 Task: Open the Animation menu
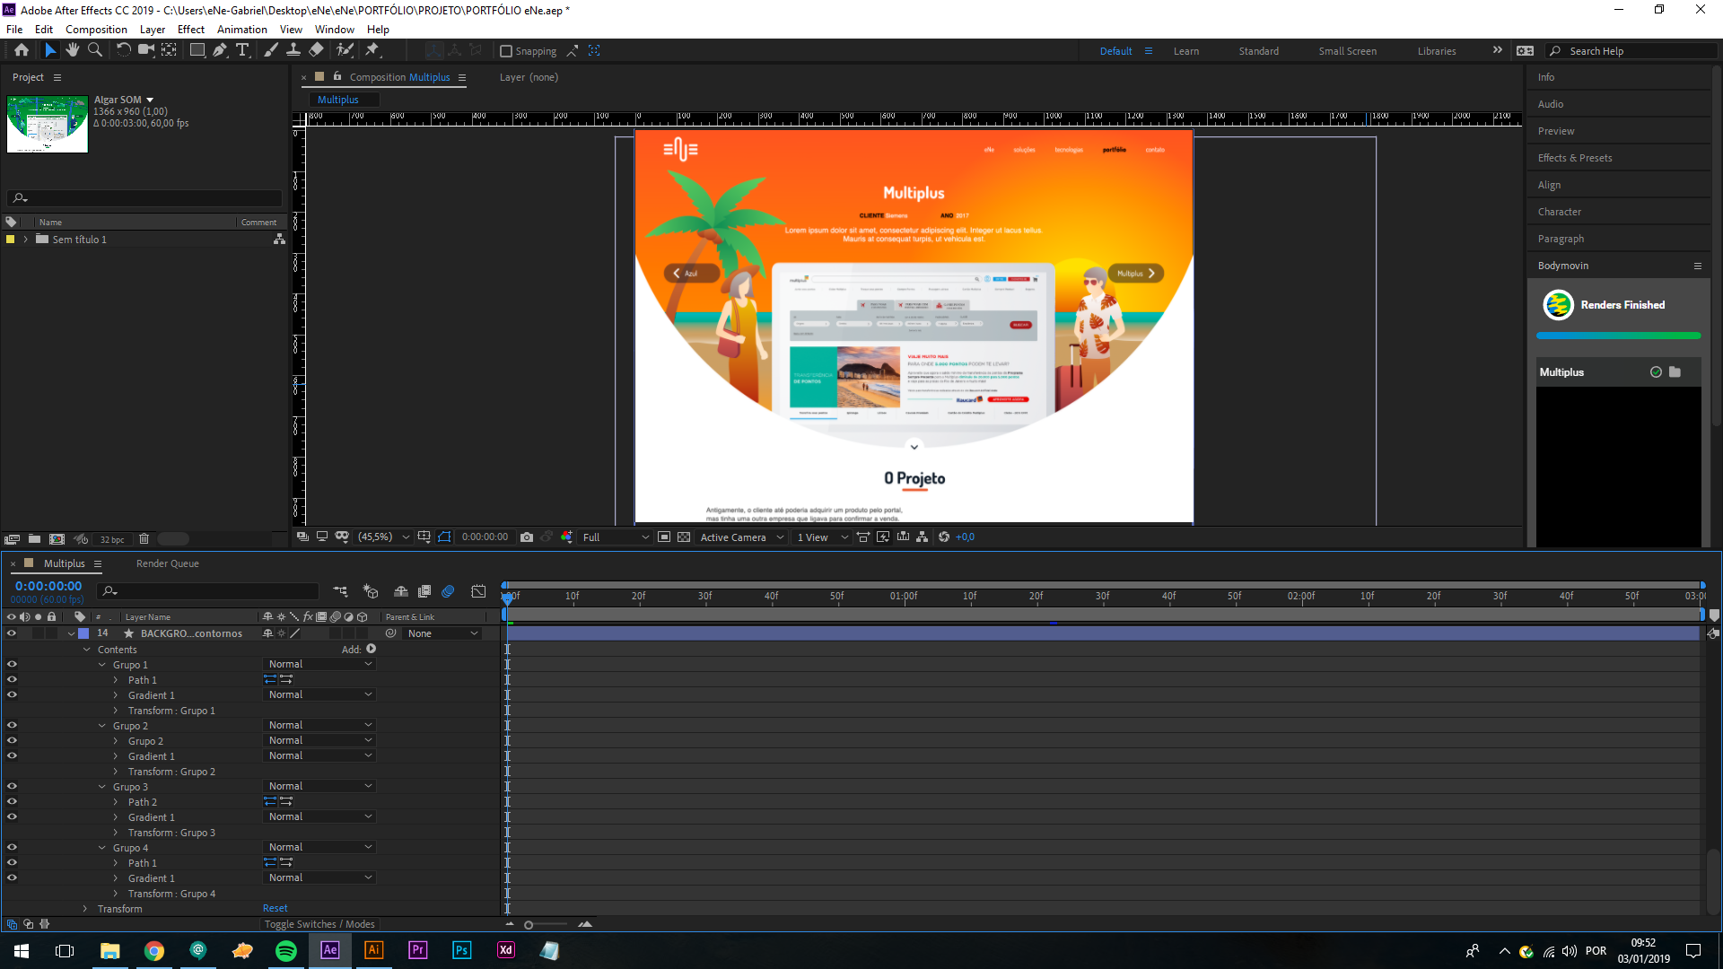242,30
